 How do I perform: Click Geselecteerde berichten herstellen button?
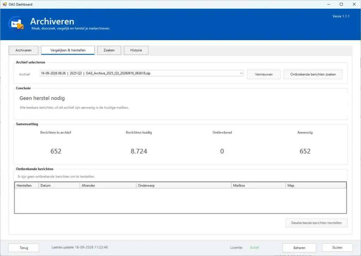pyautogui.click(x=316, y=223)
